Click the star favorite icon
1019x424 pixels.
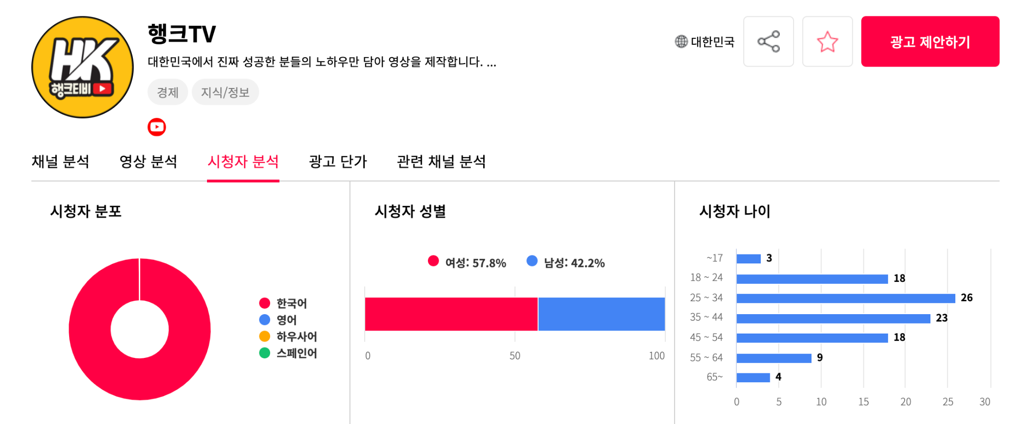[x=827, y=42]
